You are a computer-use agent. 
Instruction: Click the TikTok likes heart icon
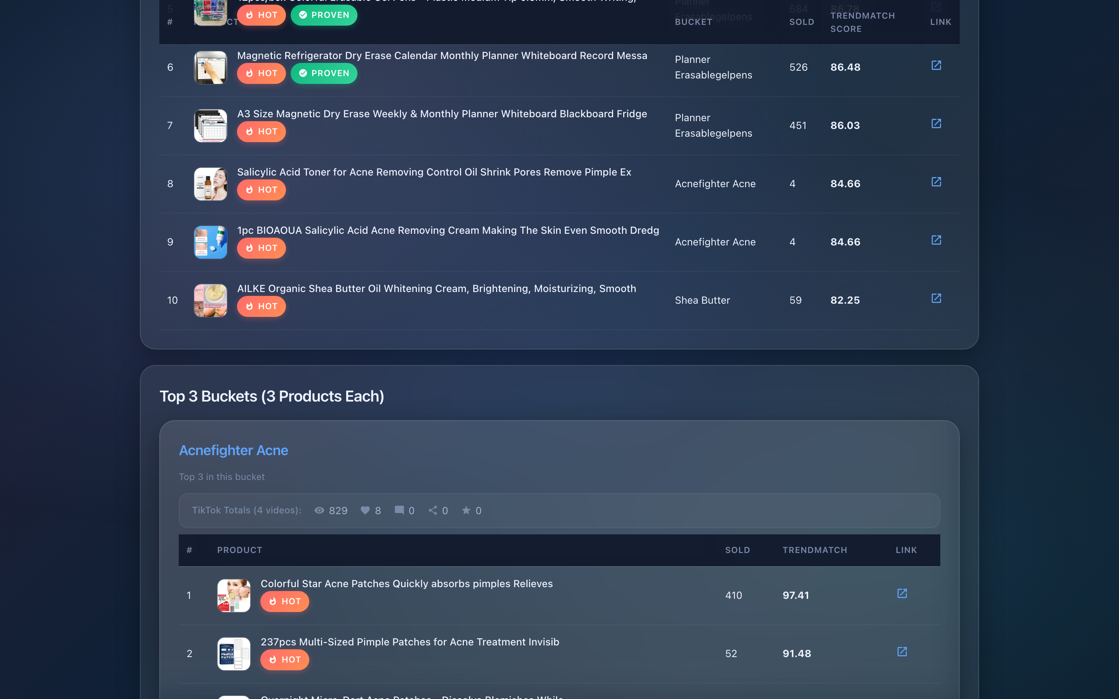[365, 510]
